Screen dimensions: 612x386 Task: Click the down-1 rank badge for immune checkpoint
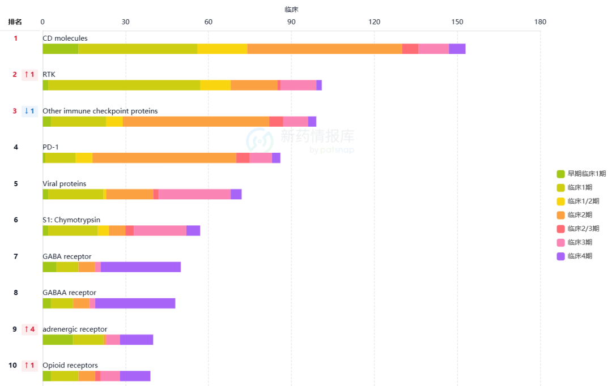point(29,111)
